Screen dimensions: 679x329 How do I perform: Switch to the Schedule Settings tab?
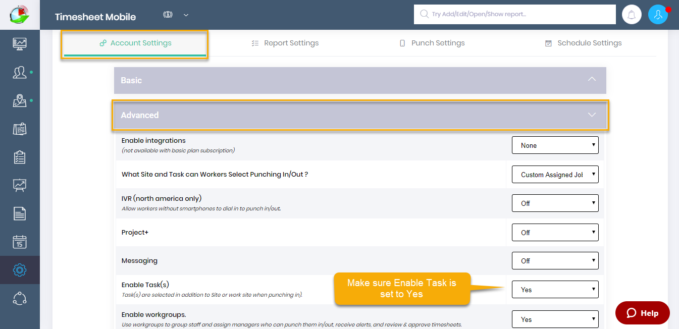[584, 43]
